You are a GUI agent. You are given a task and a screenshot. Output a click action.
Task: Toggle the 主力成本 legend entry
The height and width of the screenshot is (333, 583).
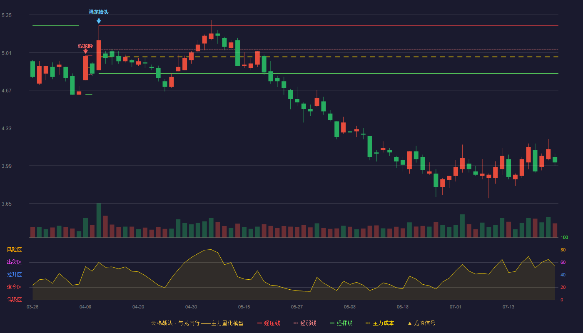point(380,323)
